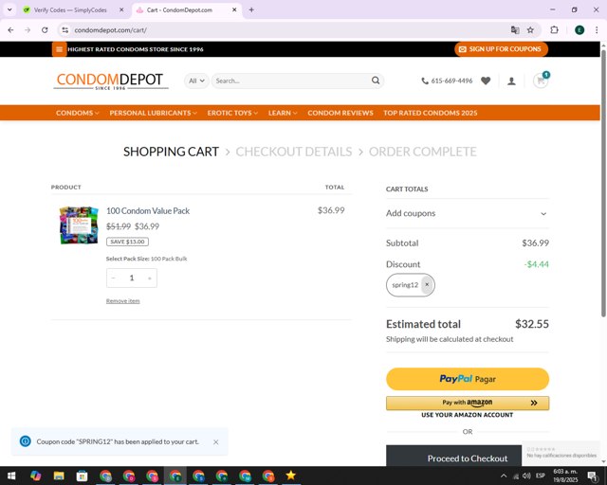Open the account user icon

(x=511, y=81)
